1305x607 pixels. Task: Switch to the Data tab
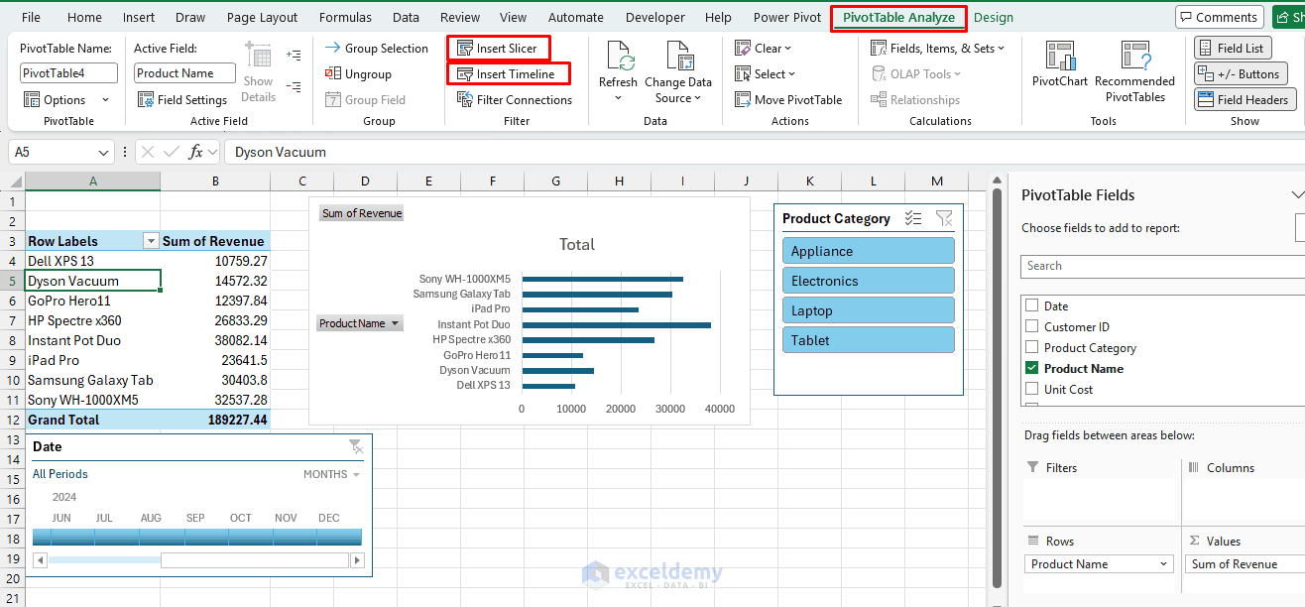tap(406, 17)
